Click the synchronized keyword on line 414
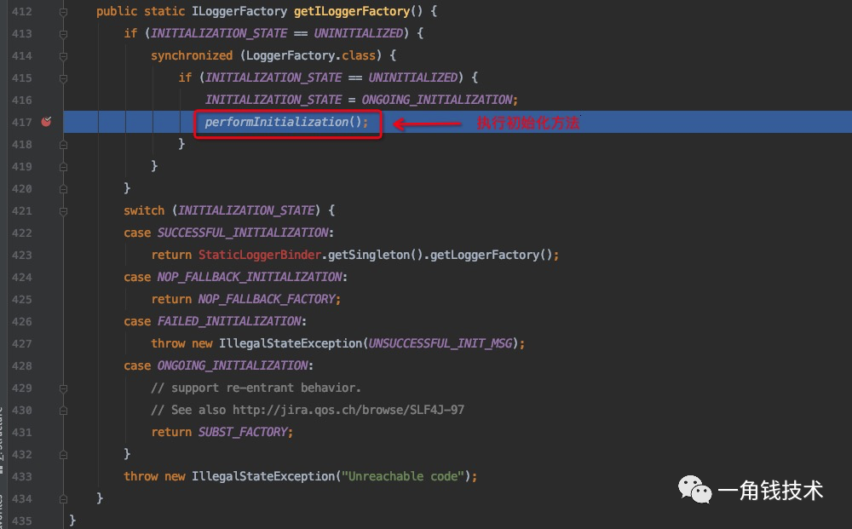The image size is (852, 529). [191, 55]
